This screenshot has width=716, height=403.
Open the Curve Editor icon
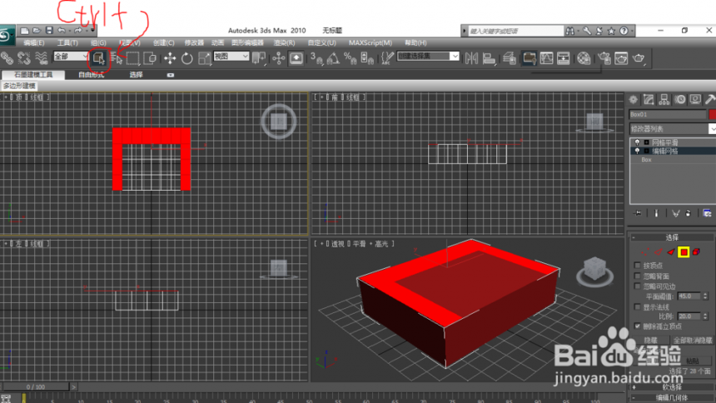pyautogui.click(x=546, y=58)
